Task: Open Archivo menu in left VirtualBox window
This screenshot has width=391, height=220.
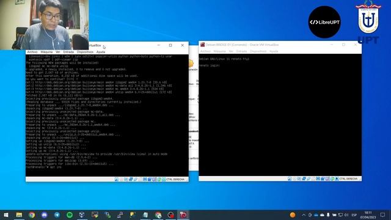Action: click(32, 52)
